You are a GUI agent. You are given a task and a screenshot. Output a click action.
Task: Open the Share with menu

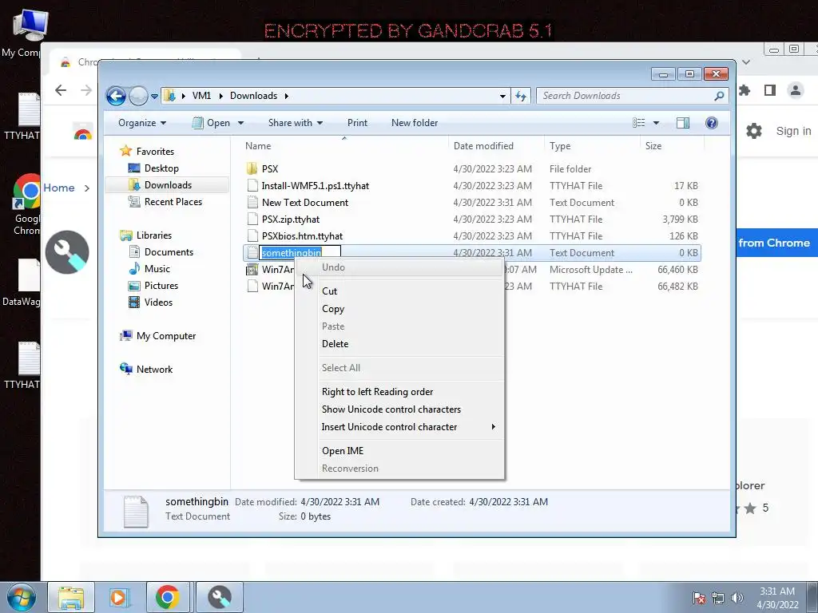click(296, 123)
